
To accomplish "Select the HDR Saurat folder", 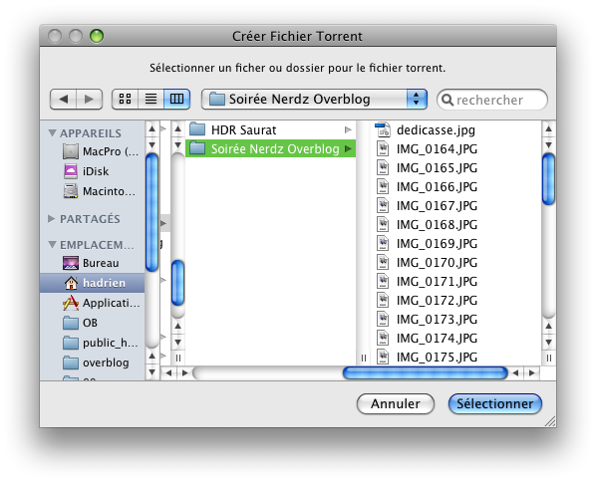I will tap(271, 129).
